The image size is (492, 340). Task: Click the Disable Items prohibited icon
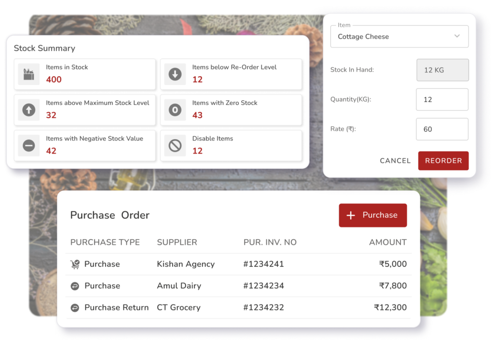(x=175, y=146)
